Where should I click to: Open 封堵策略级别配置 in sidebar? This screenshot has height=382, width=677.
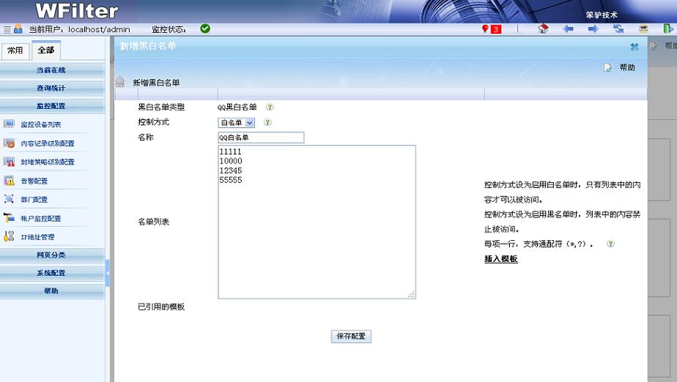(x=47, y=162)
